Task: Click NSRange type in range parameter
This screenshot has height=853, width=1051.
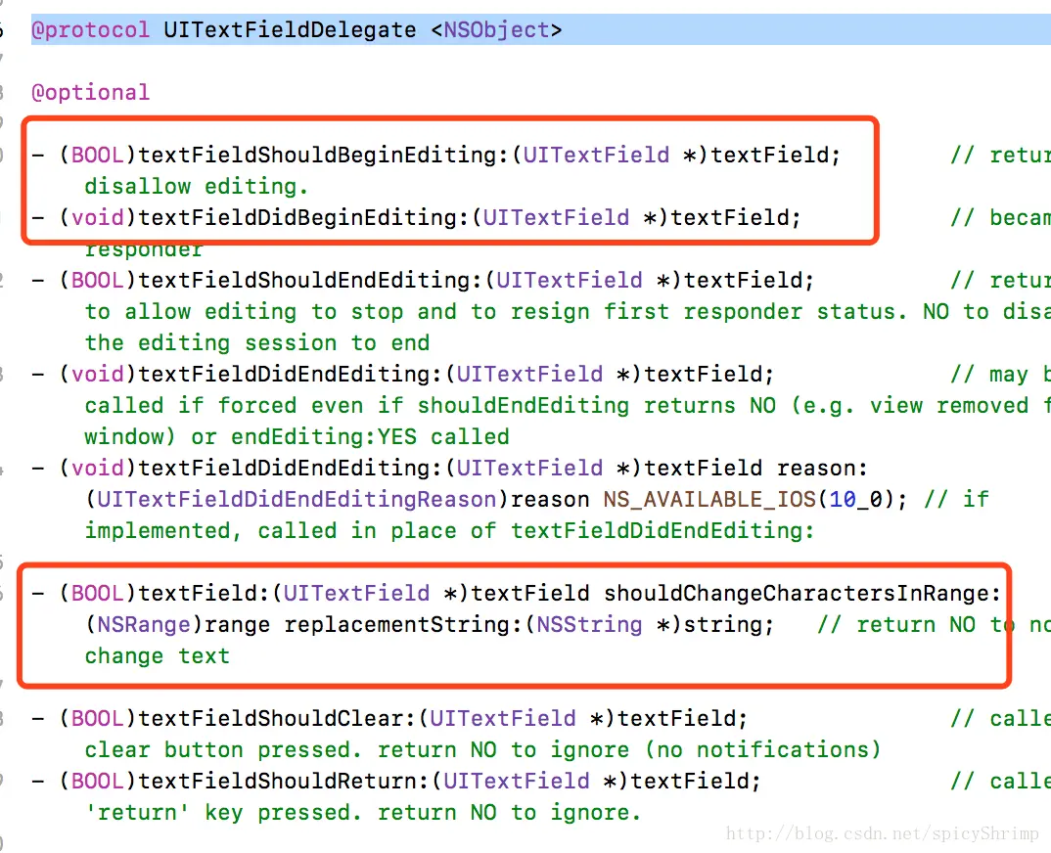Action: [144, 624]
